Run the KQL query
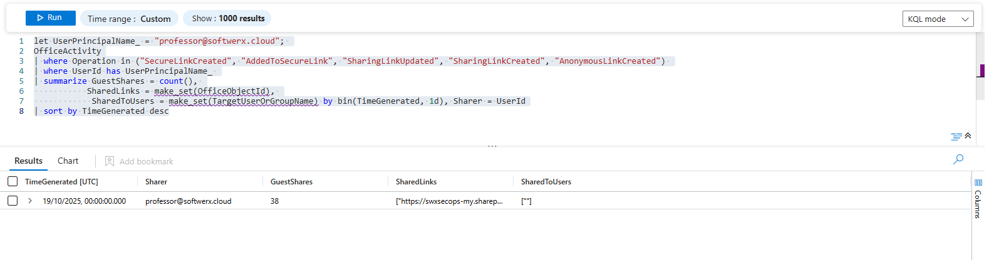994x260 pixels. point(50,18)
